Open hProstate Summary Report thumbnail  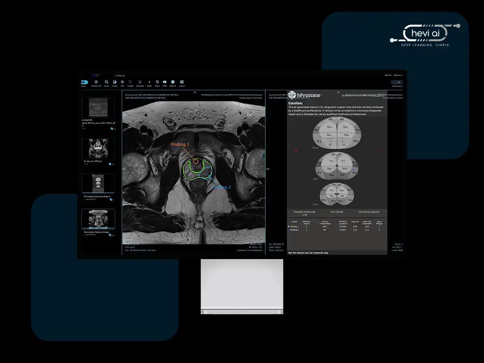click(x=98, y=184)
